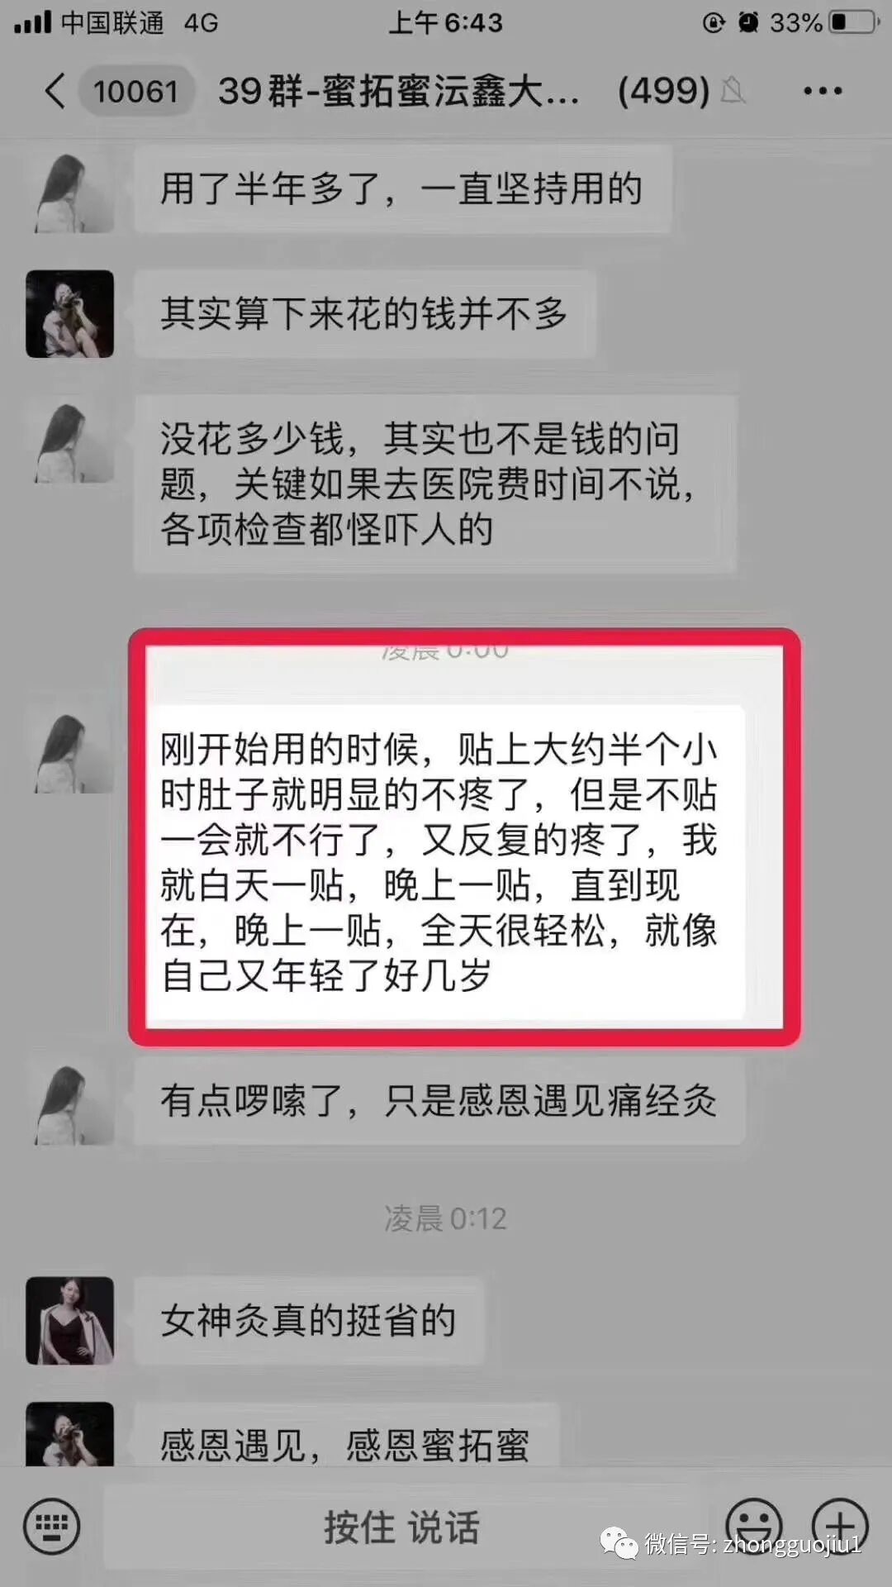This screenshot has height=1587, width=892.
Task: Tap the (499) member count
Action: pos(664,91)
